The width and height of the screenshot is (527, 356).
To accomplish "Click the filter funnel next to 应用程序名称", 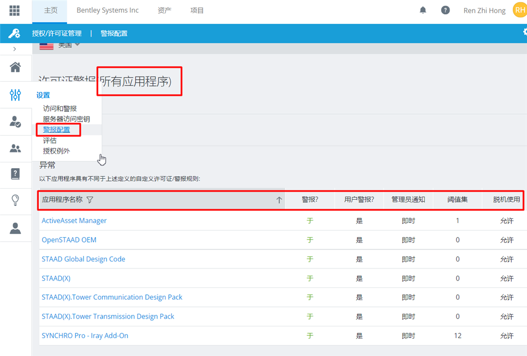I will coord(90,200).
